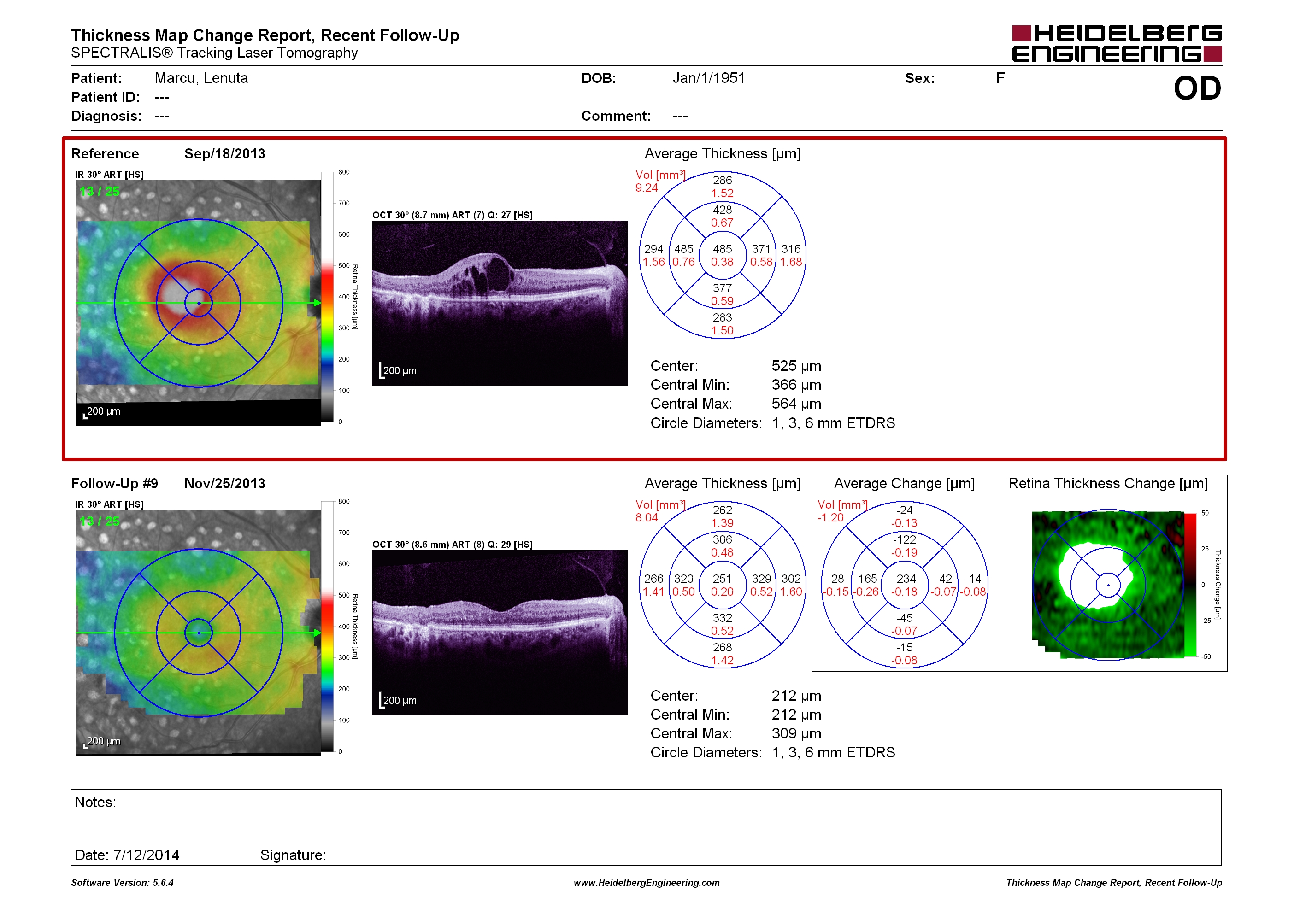Click reference total volume 9.24
The height and width of the screenshot is (914, 1294).
pyautogui.click(x=647, y=187)
